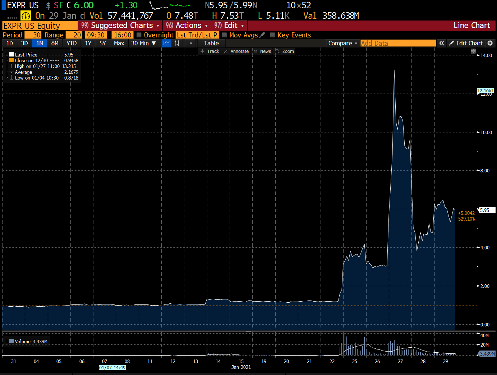Screen dimensions: 497x375
Task: Collapse the Volume legend expander
Action: click(x=7, y=341)
